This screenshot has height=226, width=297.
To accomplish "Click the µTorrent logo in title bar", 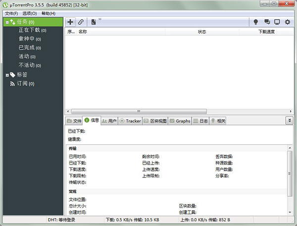I will click(5, 5).
